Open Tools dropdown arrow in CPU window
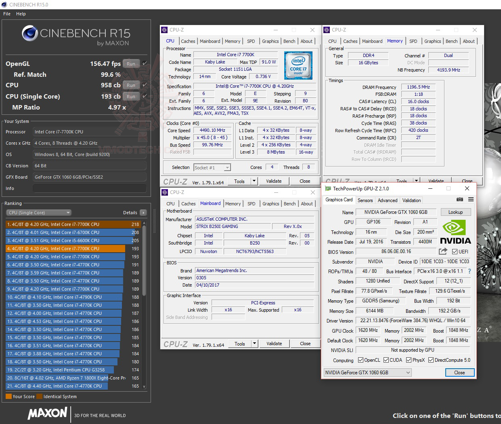This screenshot has width=501, height=424. 254,181
